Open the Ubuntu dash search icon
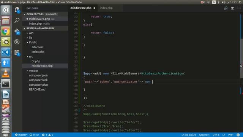 [x=6, y=10]
